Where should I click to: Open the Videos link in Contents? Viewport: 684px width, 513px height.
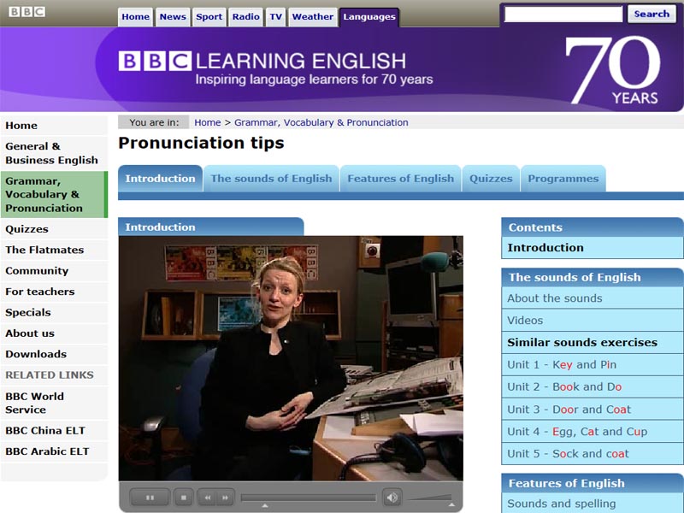pyautogui.click(x=593, y=321)
